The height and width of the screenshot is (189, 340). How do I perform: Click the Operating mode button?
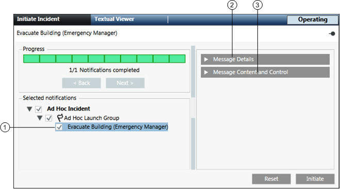click(x=313, y=20)
